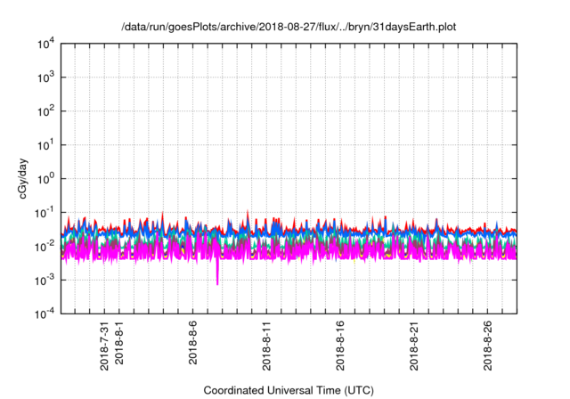Click the 10^0 y-axis tick label
570x399 pixels.
tap(47, 178)
